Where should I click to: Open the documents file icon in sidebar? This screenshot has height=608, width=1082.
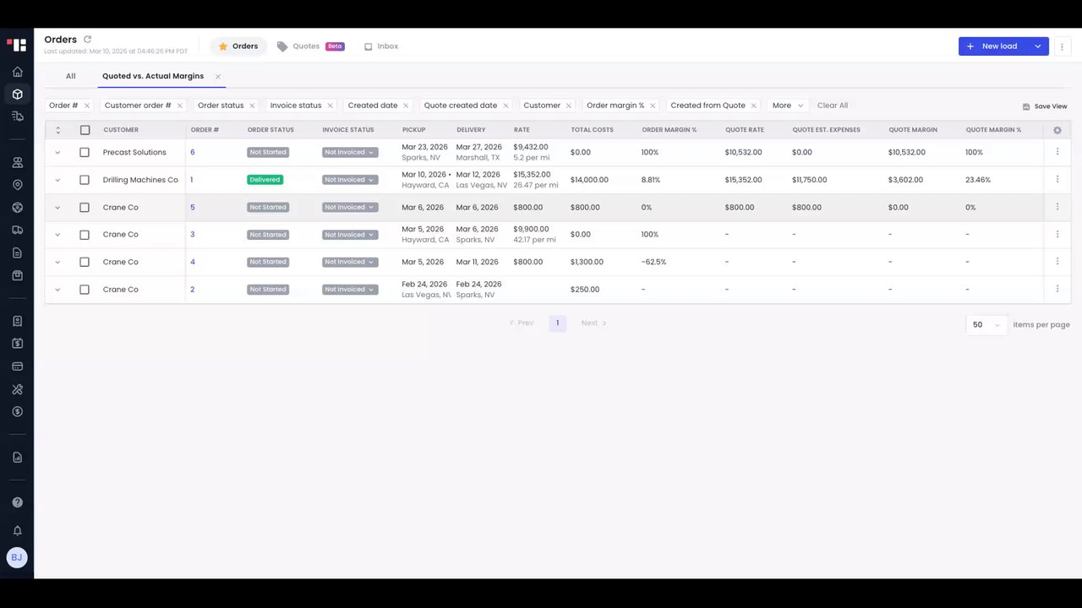(x=17, y=252)
